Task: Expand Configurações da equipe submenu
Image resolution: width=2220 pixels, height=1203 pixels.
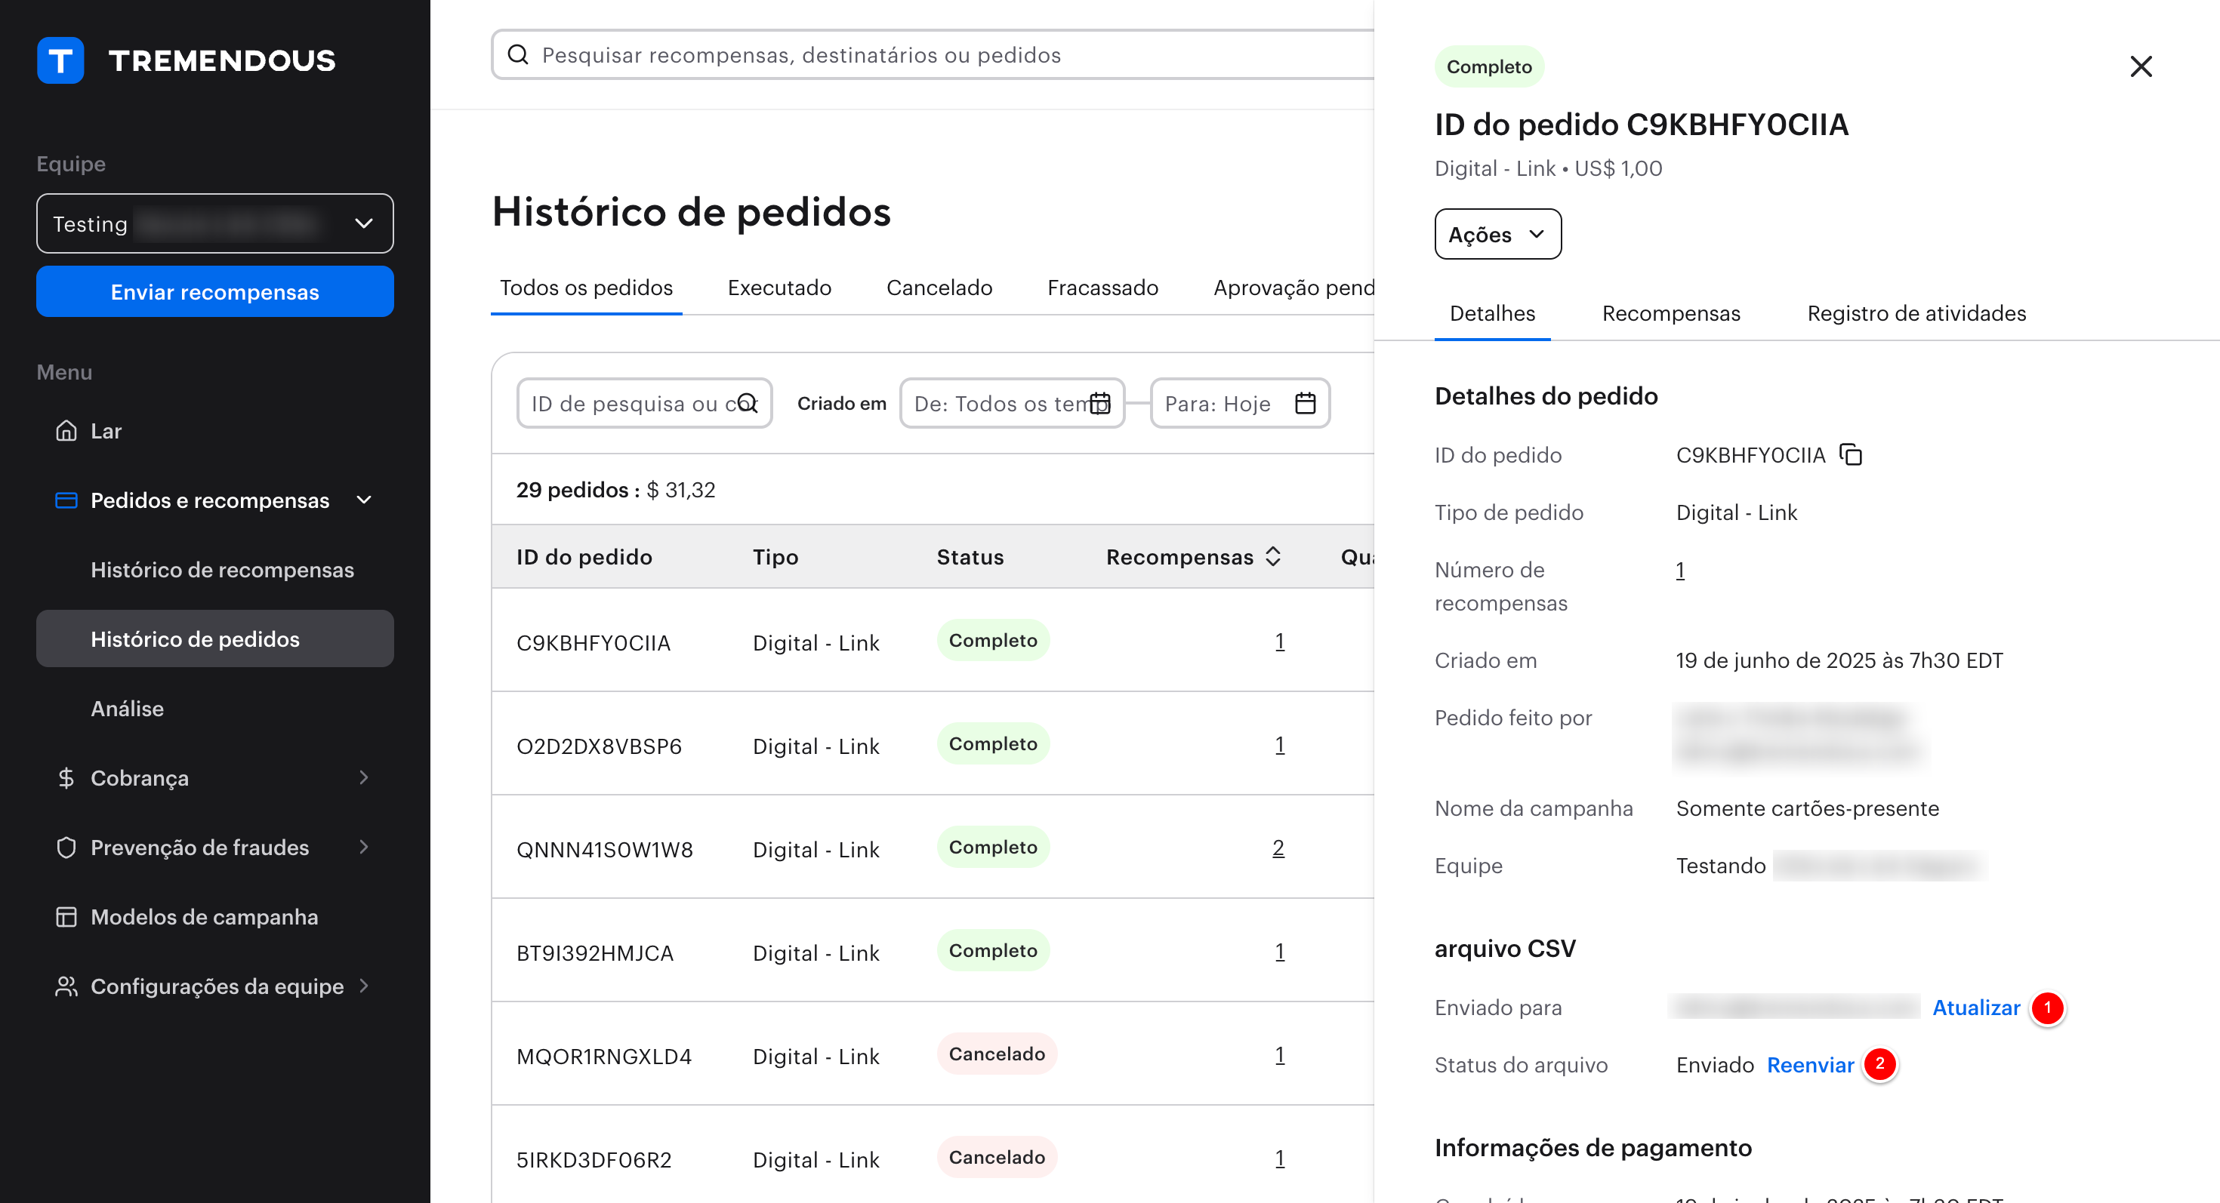Action: click(364, 986)
